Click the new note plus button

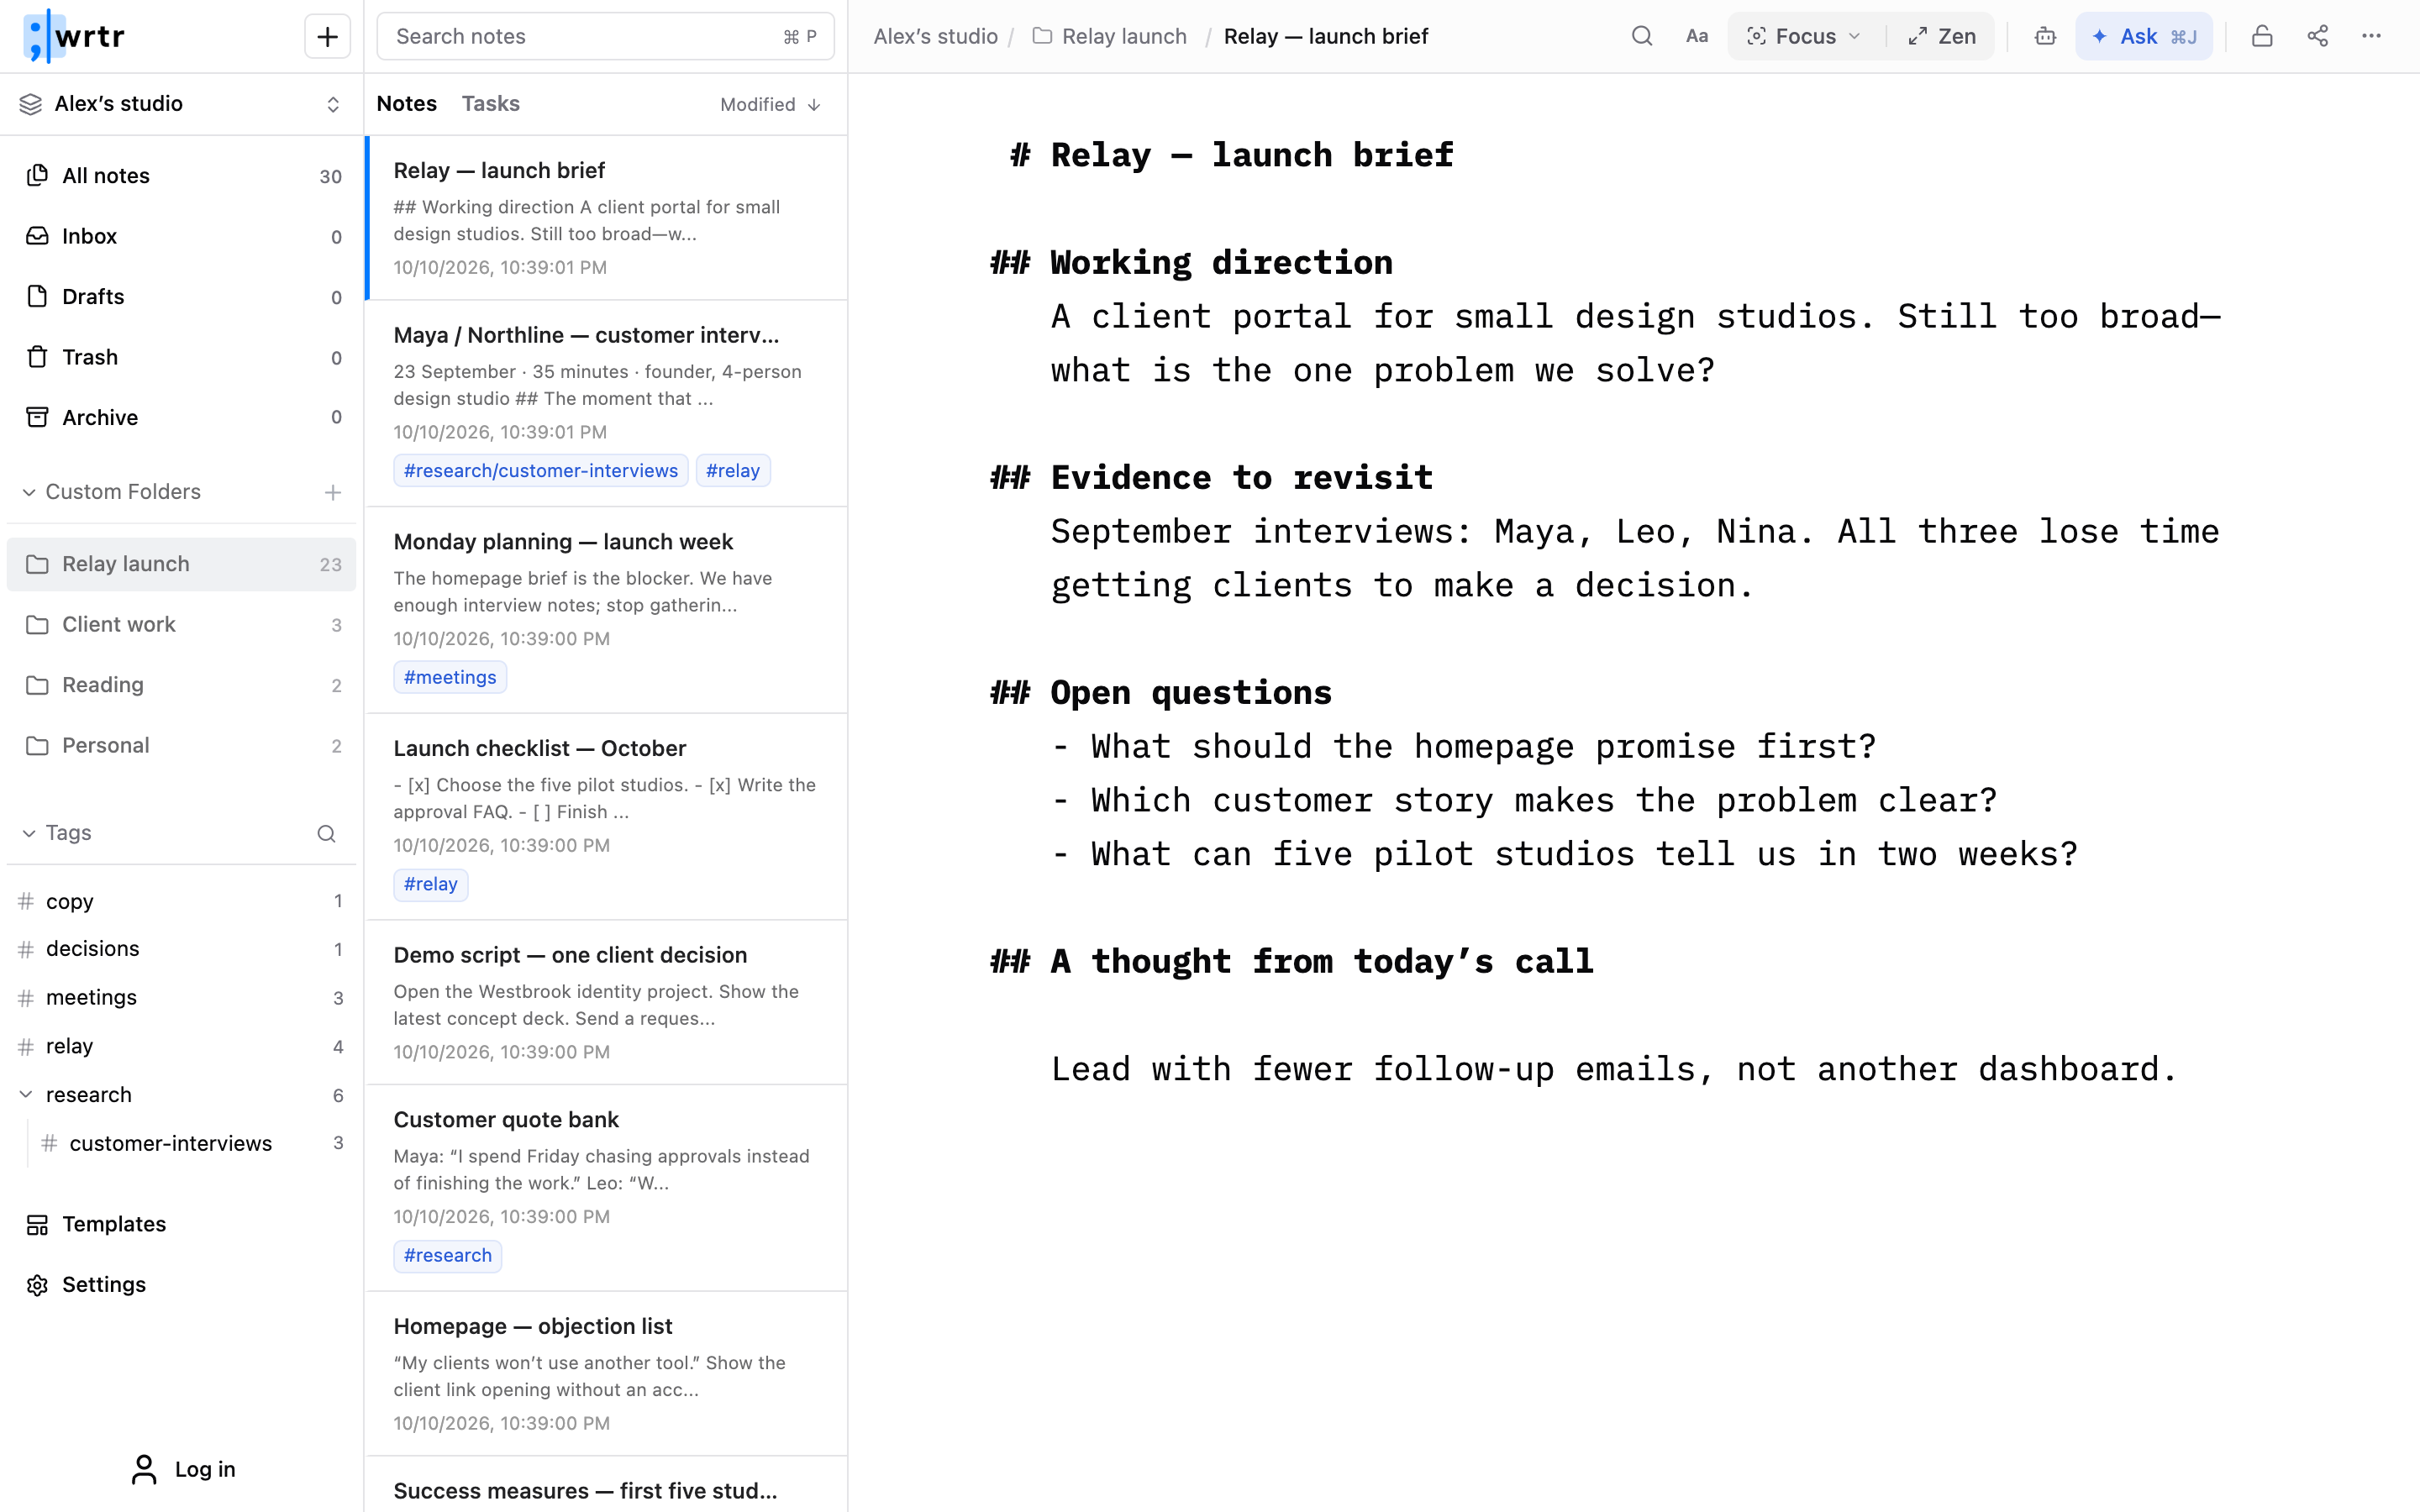[327, 37]
